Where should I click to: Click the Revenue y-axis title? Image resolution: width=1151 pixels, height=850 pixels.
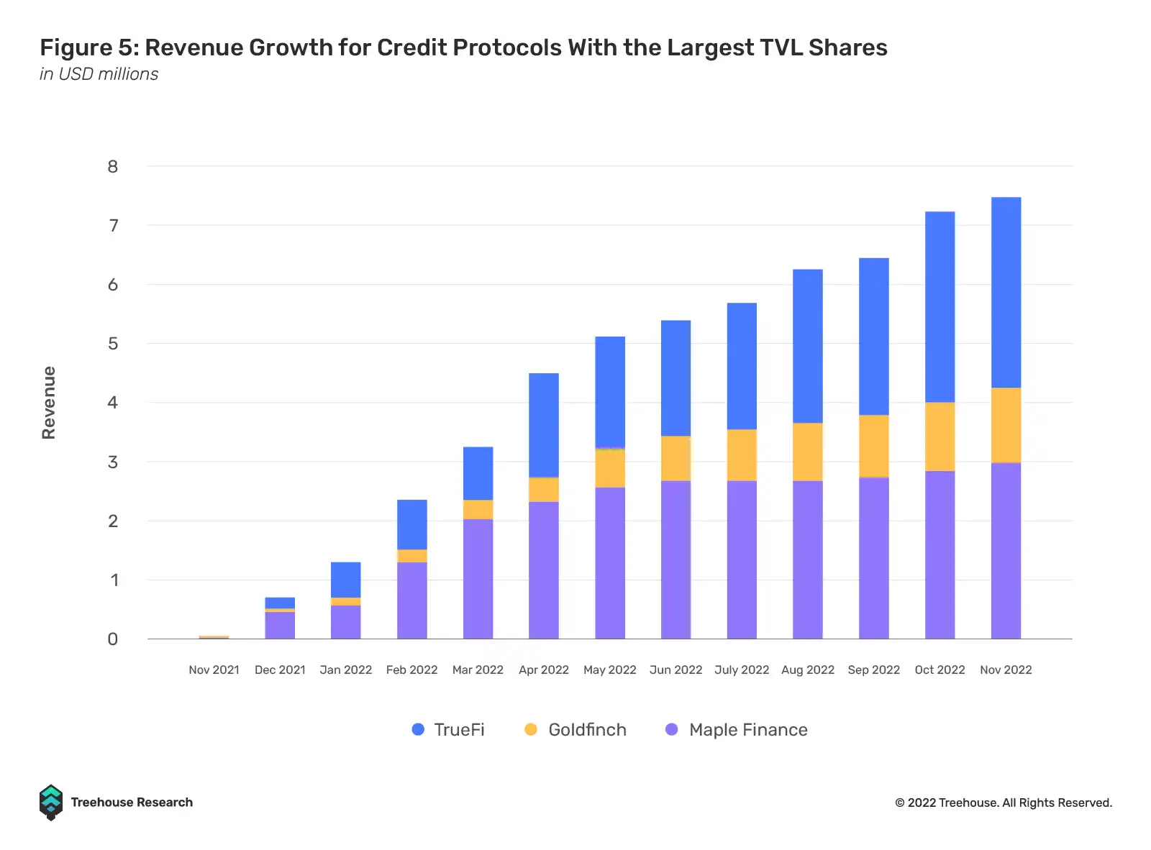click(48, 403)
